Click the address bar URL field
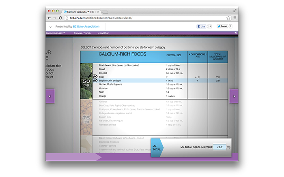284x177 pixels. pyautogui.click(x=145, y=18)
